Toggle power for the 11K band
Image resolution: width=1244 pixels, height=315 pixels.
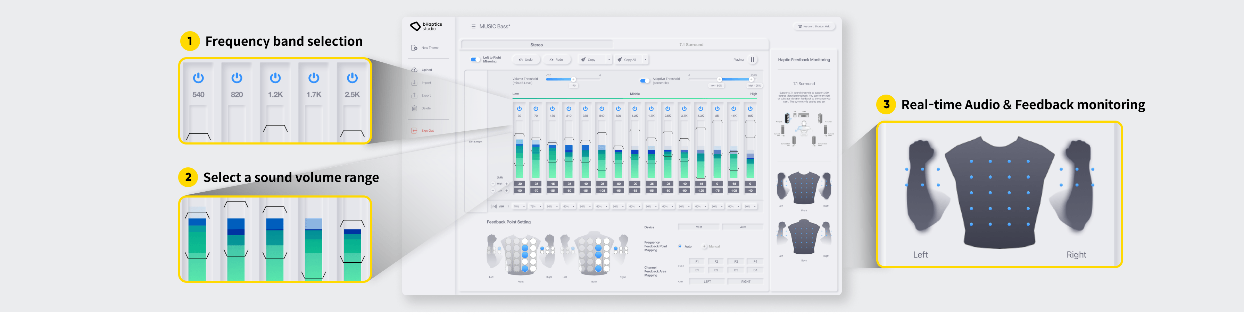(x=733, y=109)
